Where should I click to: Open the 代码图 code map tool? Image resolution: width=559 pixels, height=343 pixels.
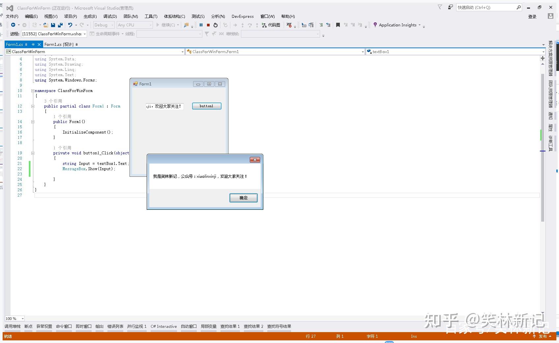point(271,25)
